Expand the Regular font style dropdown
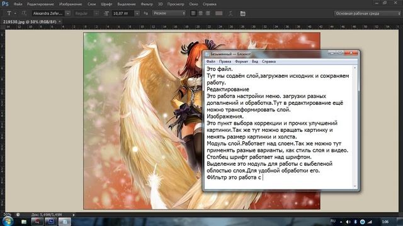The image size is (403, 226). click(96, 13)
